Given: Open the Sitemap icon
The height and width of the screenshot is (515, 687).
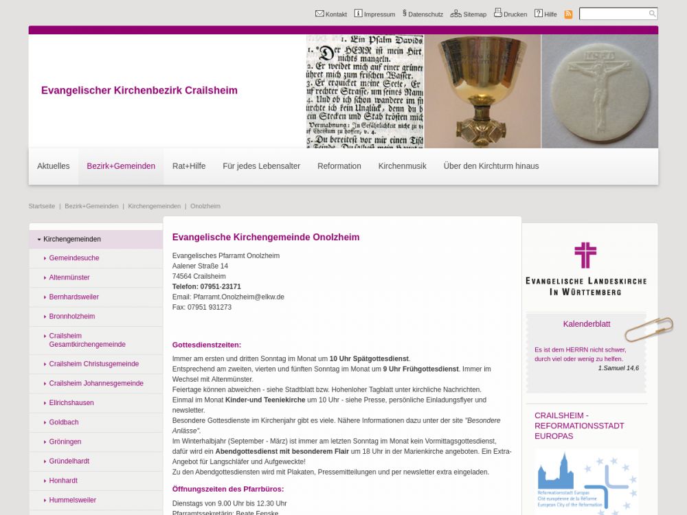Looking at the screenshot, I should coord(456,14).
